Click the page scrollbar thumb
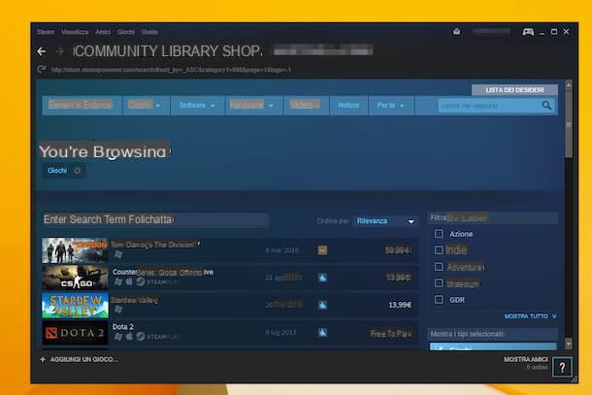 (569, 125)
